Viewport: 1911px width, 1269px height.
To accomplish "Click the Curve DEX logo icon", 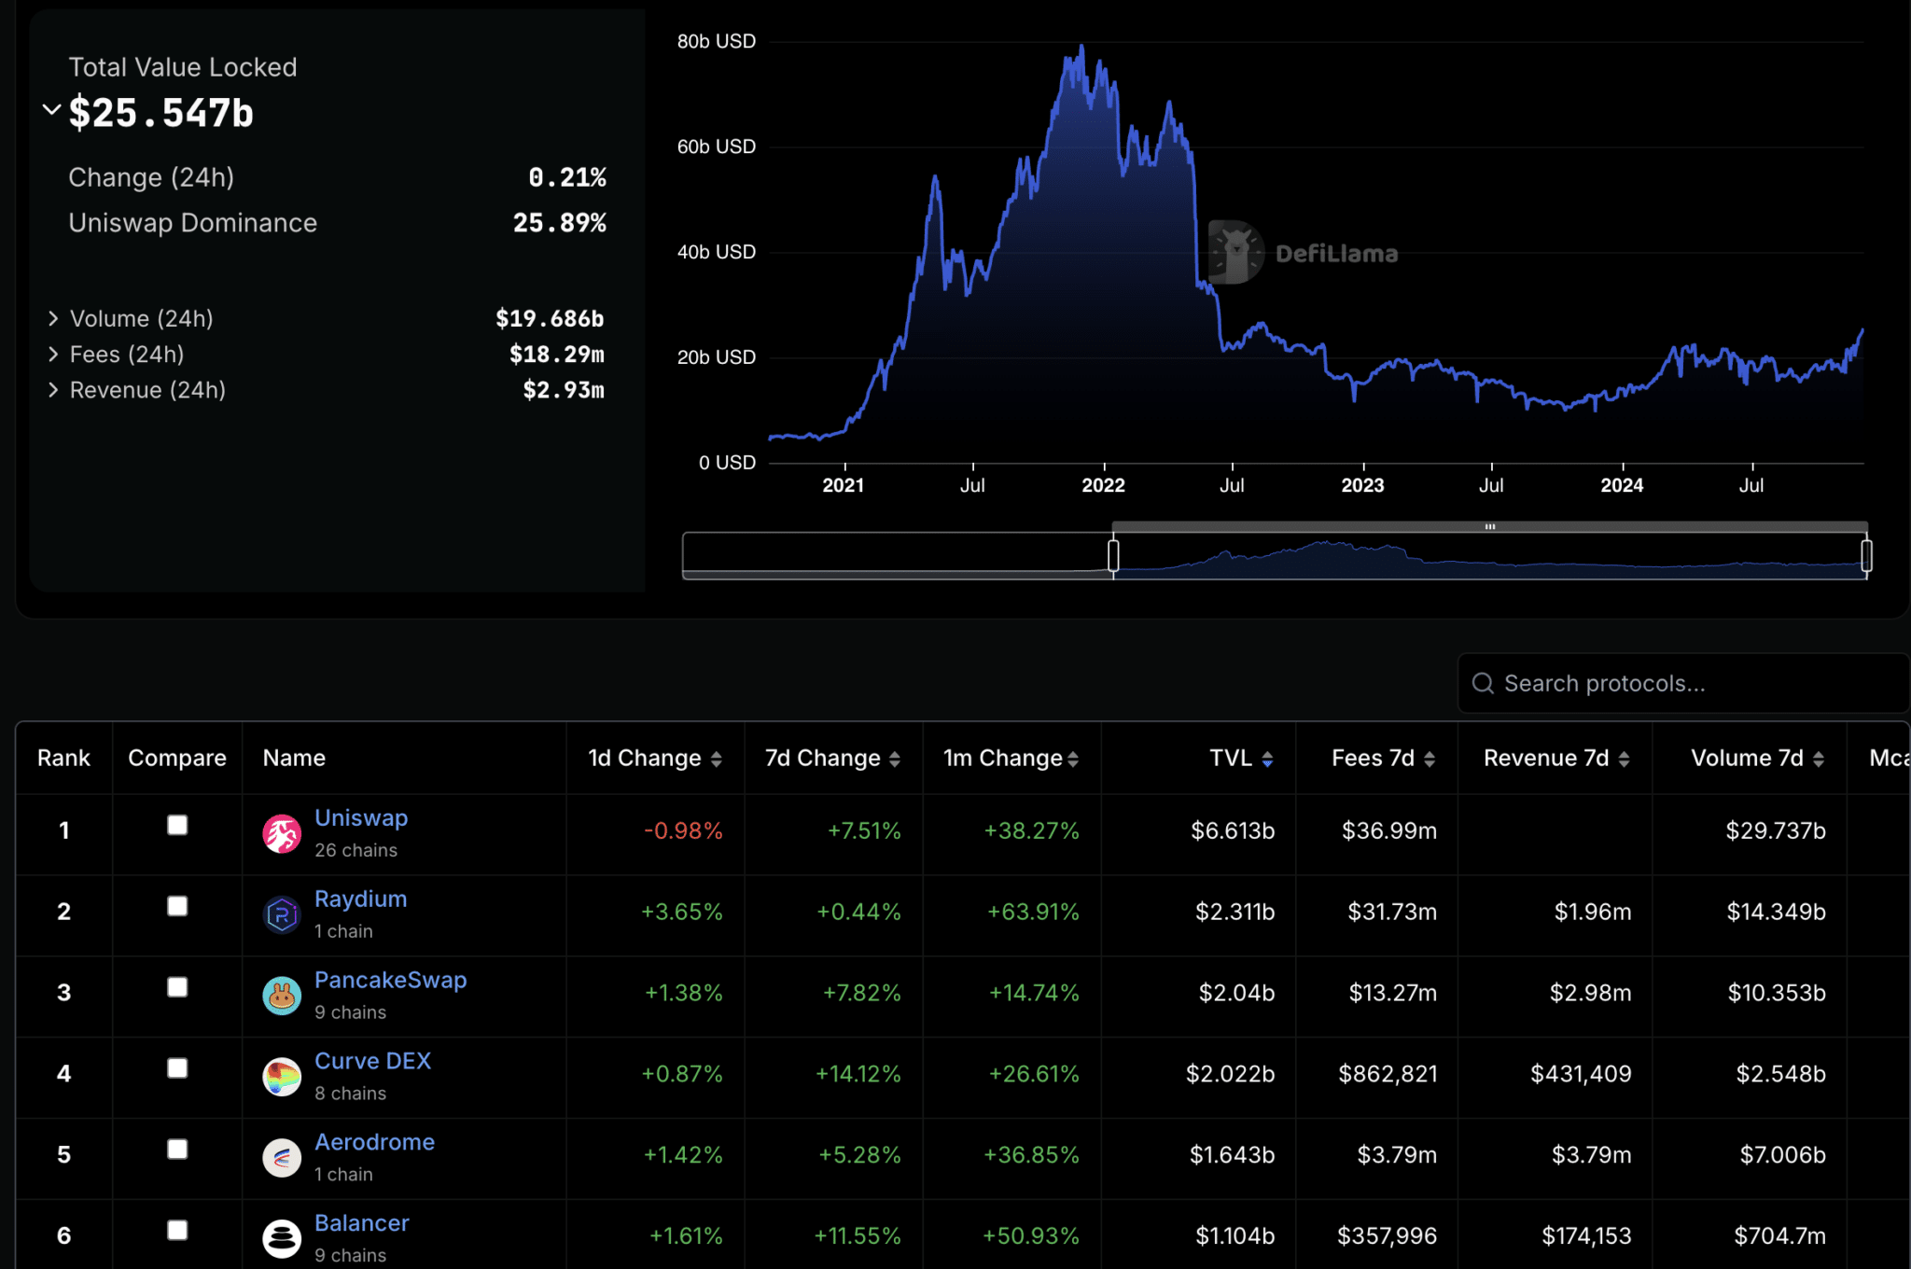I will pos(281,1077).
